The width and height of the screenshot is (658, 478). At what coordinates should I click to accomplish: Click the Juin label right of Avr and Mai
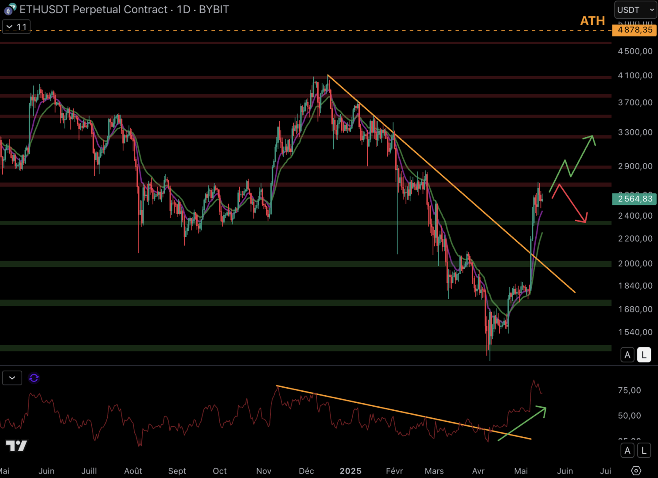point(565,471)
